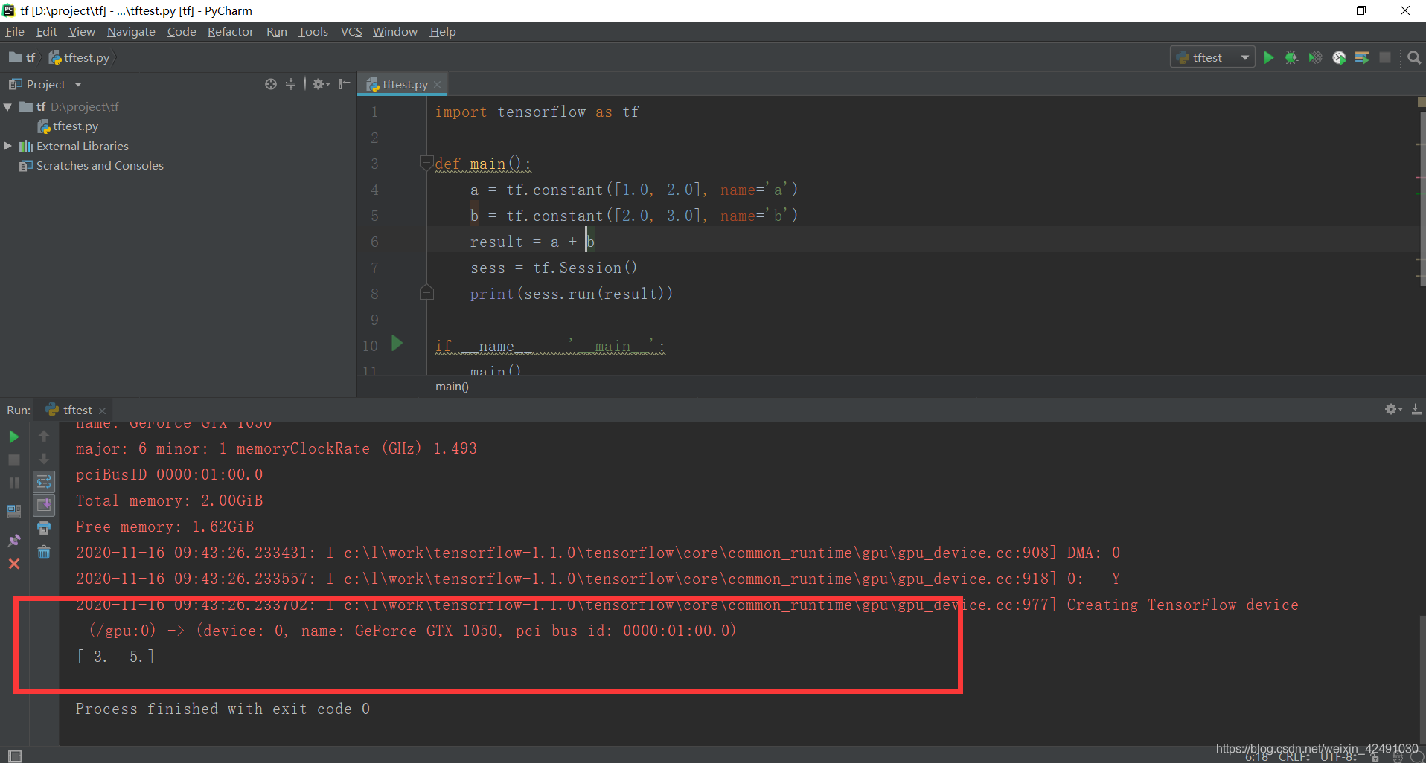Run main from the gutter play arrow

click(397, 344)
